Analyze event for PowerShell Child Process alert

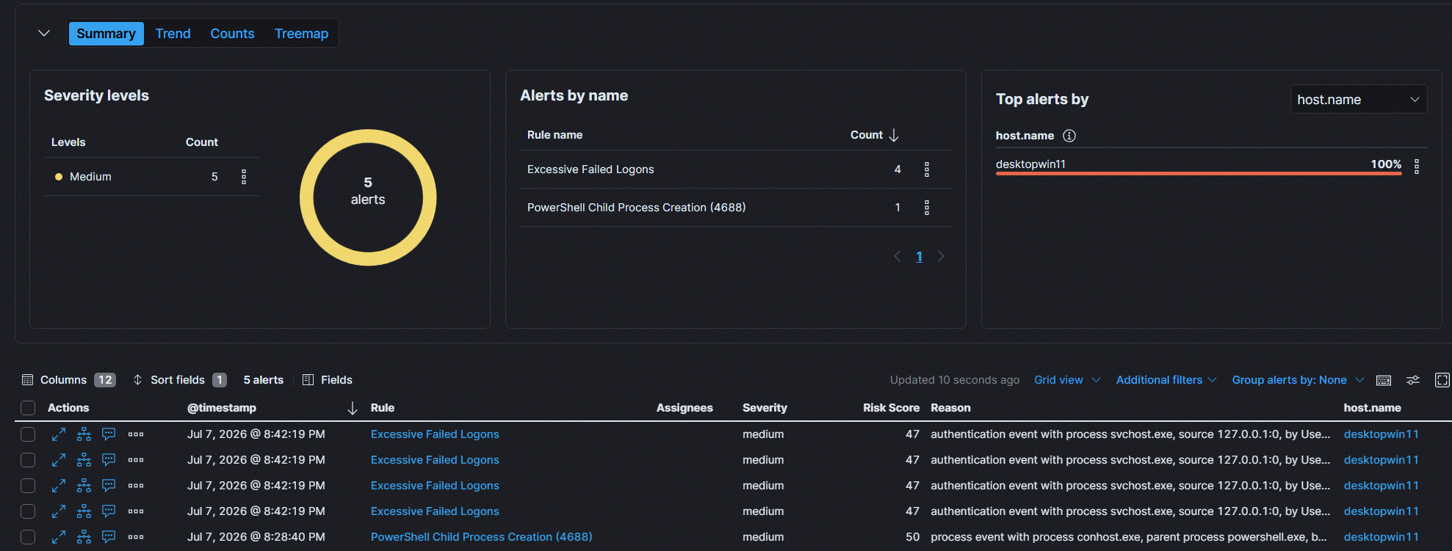point(84,537)
